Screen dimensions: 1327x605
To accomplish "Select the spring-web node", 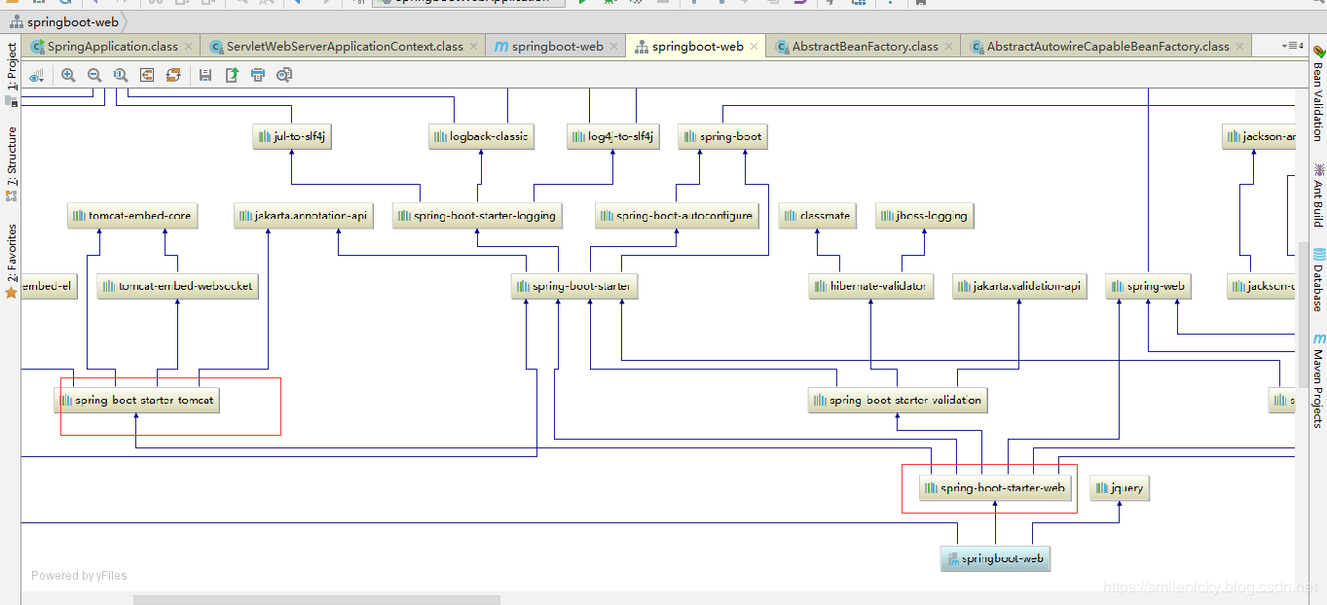I will [x=1148, y=287].
